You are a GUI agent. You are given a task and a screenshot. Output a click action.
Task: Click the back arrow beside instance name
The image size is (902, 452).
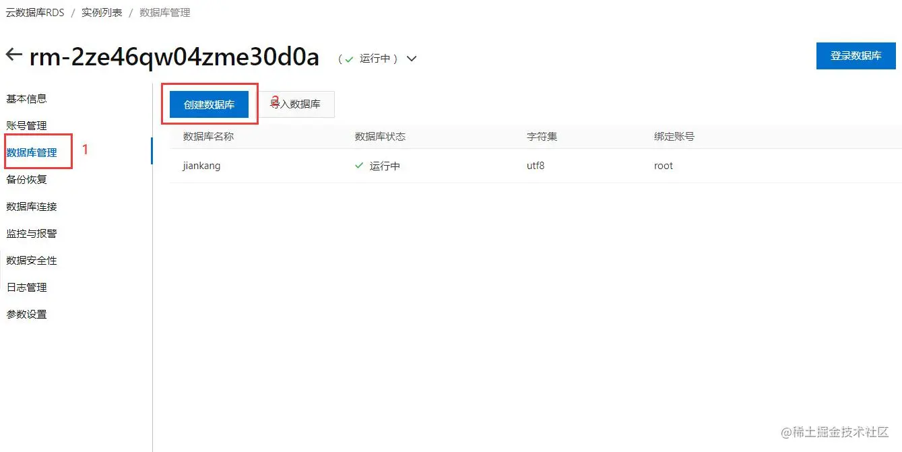tap(13, 56)
